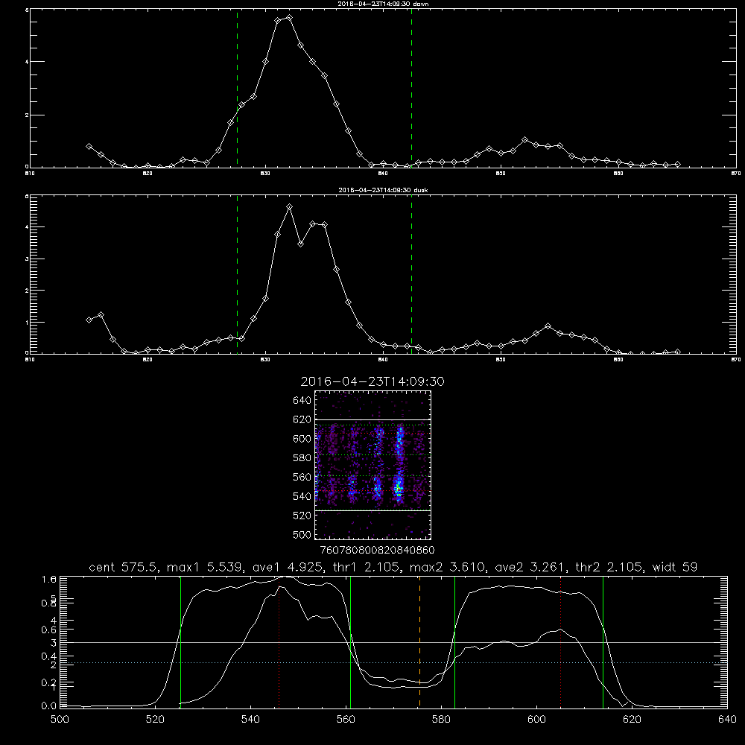Click the x-axis label 640 on bottom plot

tap(727, 720)
